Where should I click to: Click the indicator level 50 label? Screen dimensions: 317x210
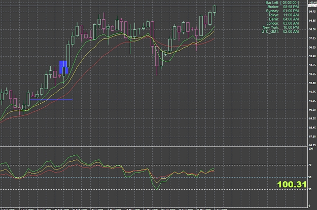[310, 177]
